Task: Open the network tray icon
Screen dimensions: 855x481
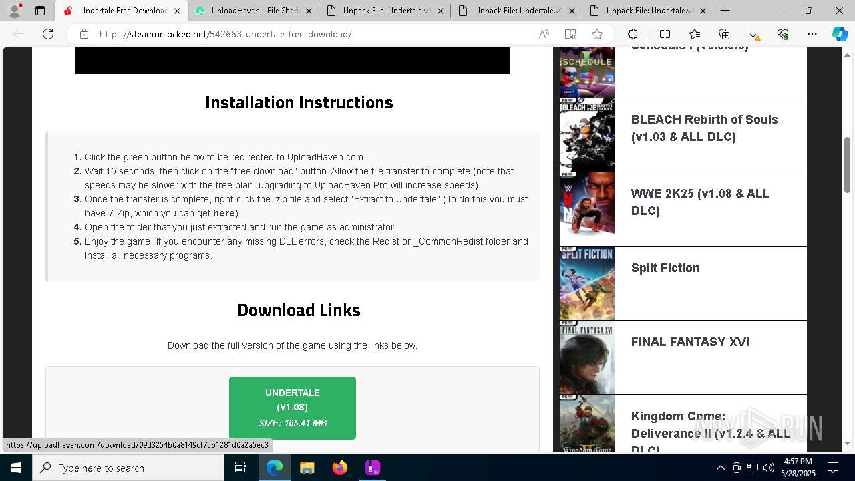Action: [x=753, y=468]
